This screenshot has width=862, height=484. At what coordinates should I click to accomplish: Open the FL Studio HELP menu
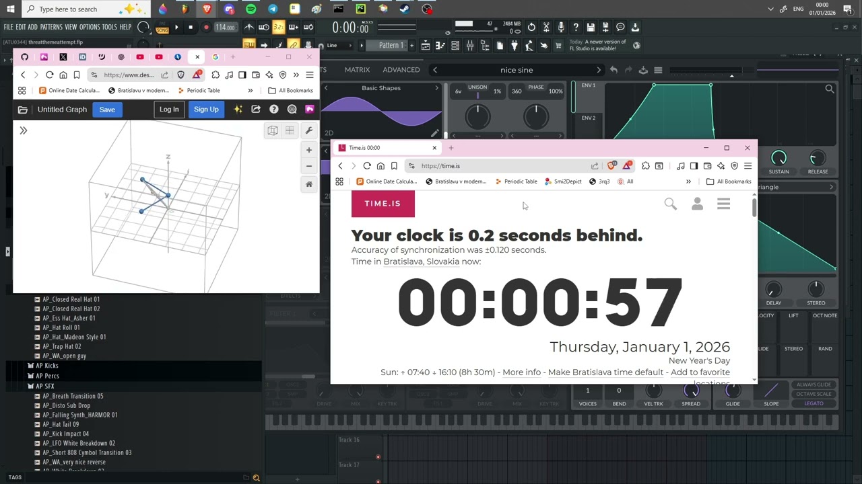[125, 28]
